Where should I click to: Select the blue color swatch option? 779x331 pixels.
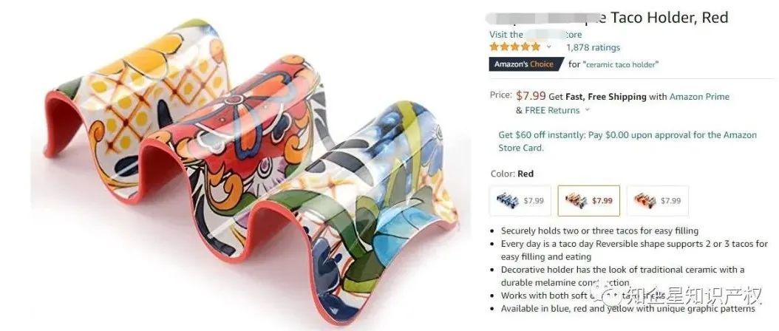(520, 201)
